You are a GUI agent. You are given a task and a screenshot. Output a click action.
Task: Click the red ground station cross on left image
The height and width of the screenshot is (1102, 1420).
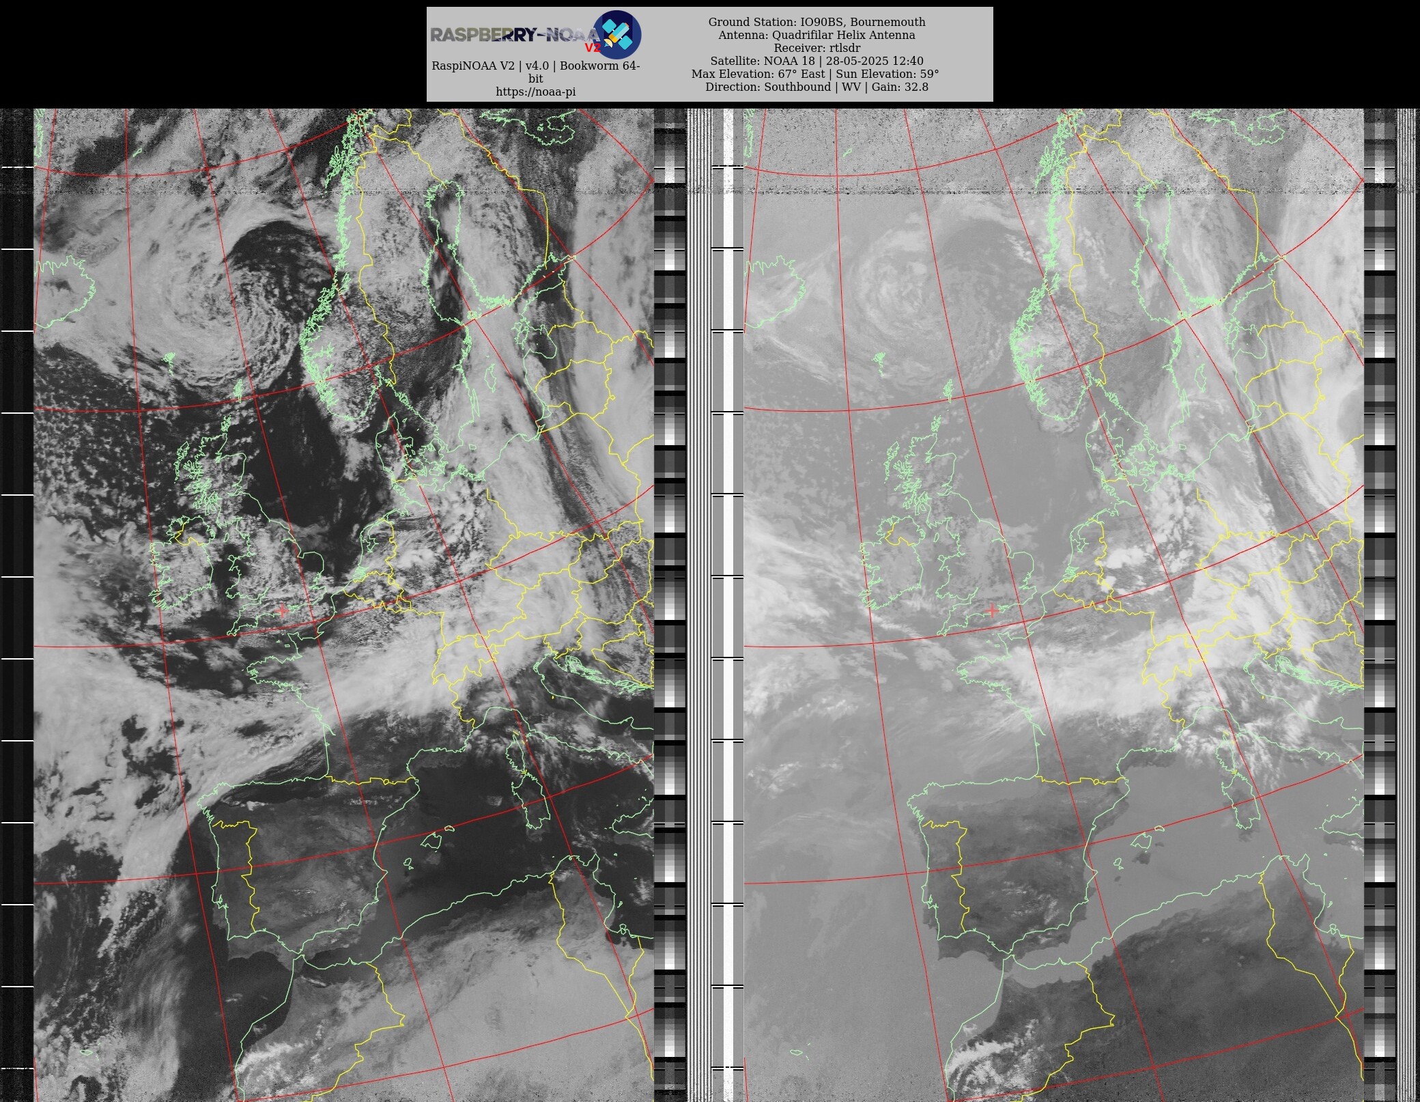coord(283,610)
